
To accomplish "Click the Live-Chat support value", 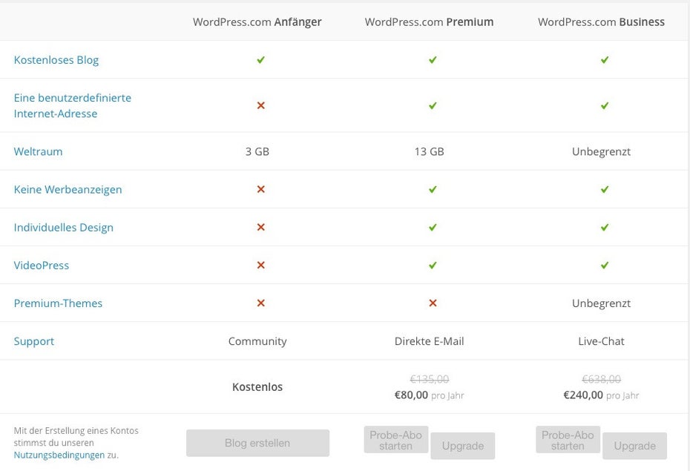I will click(601, 341).
